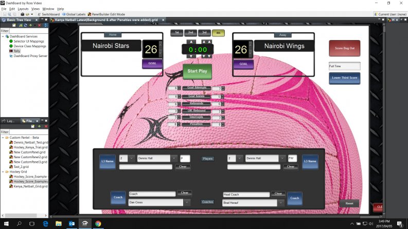
Task: Select the 3rd quarter button
Action: click(x=204, y=33)
